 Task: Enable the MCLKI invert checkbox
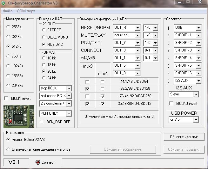pos(6,99)
